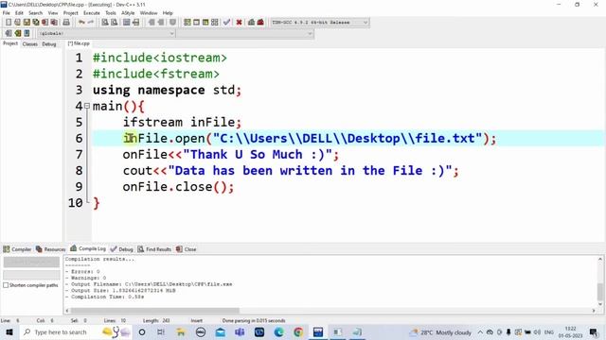Open the File menu
Image resolution: width=606 pixels, height=340 pixels.
[7, 13]
